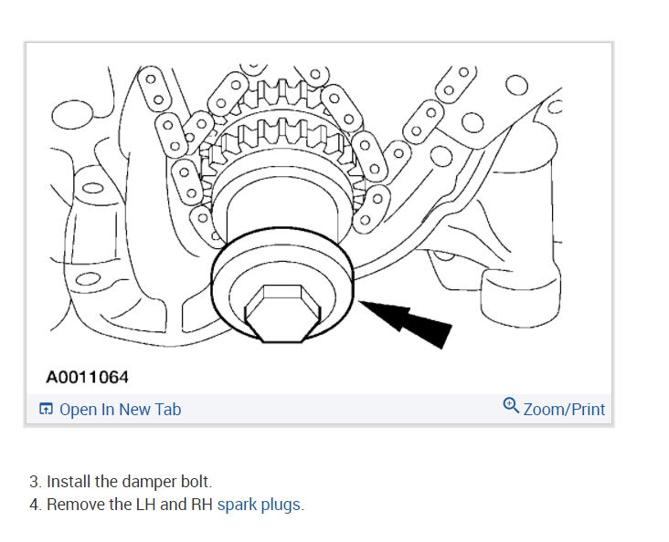Click the small slotted hole at diagram's lower left
669x542 pixels.
[88, 279]
